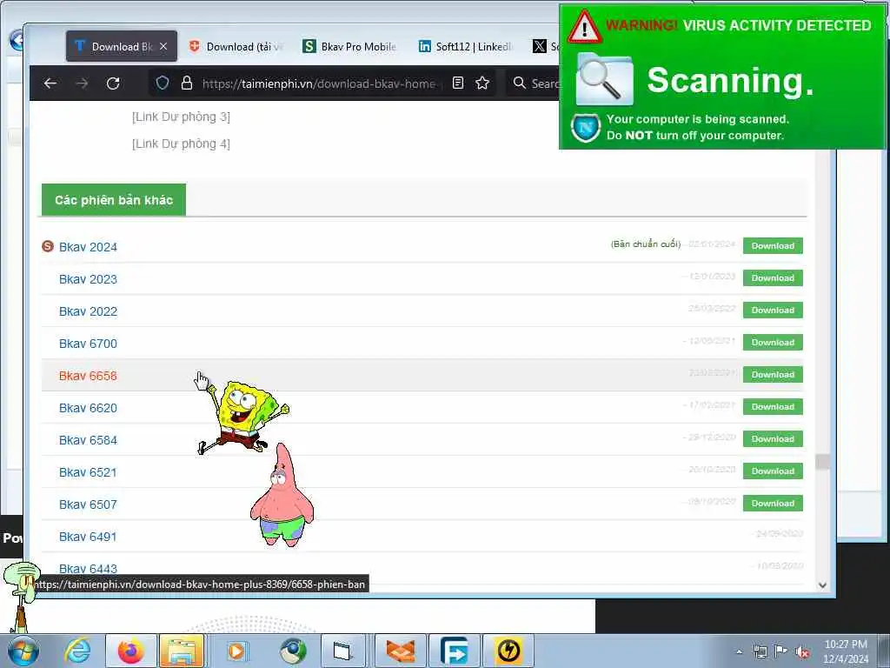Image resolution: width=890 pixels, height=668 pixels.
Task: Open the Bkav 6521 version link
Action: click(x=88, y=472)
